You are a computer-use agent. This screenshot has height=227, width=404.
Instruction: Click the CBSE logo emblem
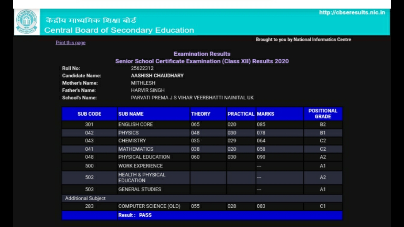(27, 21)
